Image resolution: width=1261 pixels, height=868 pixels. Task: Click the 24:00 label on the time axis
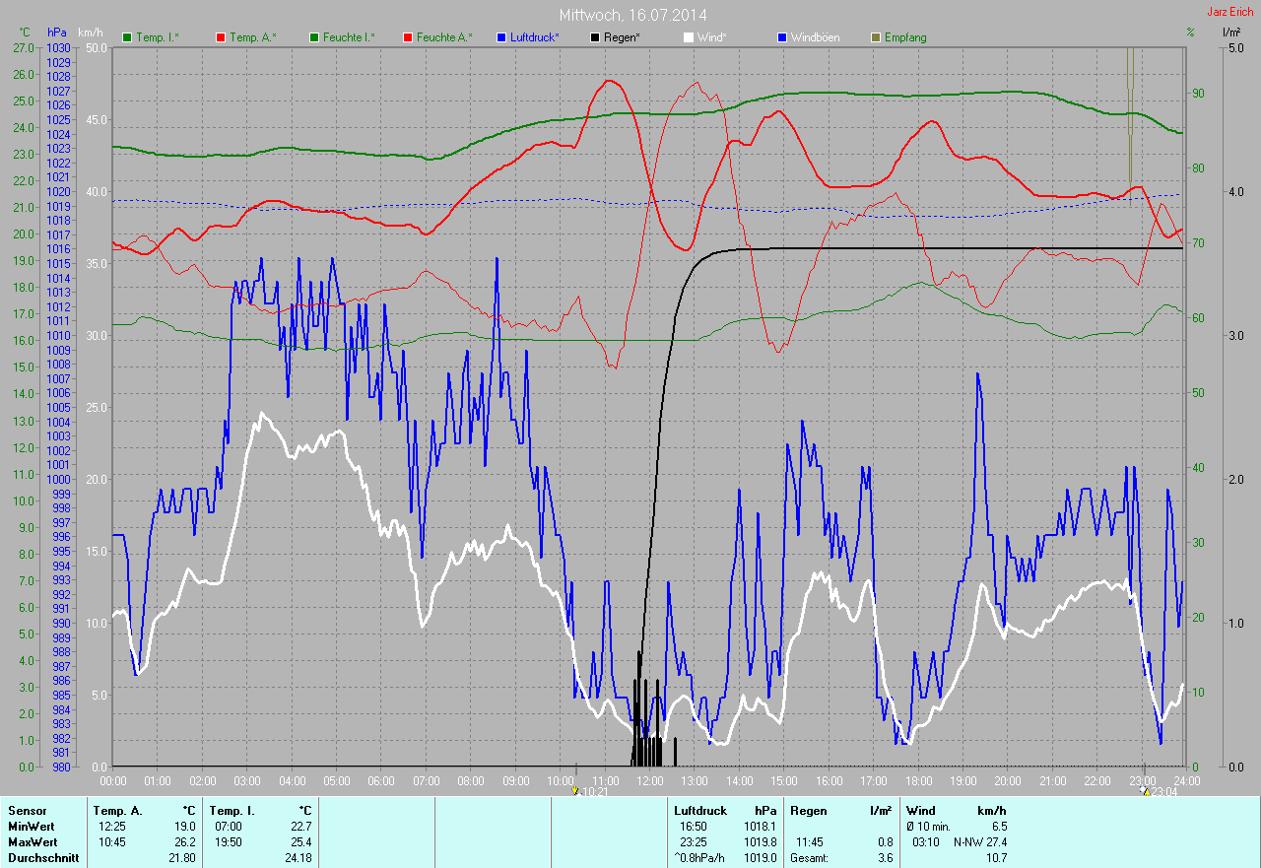point(1186,780)
